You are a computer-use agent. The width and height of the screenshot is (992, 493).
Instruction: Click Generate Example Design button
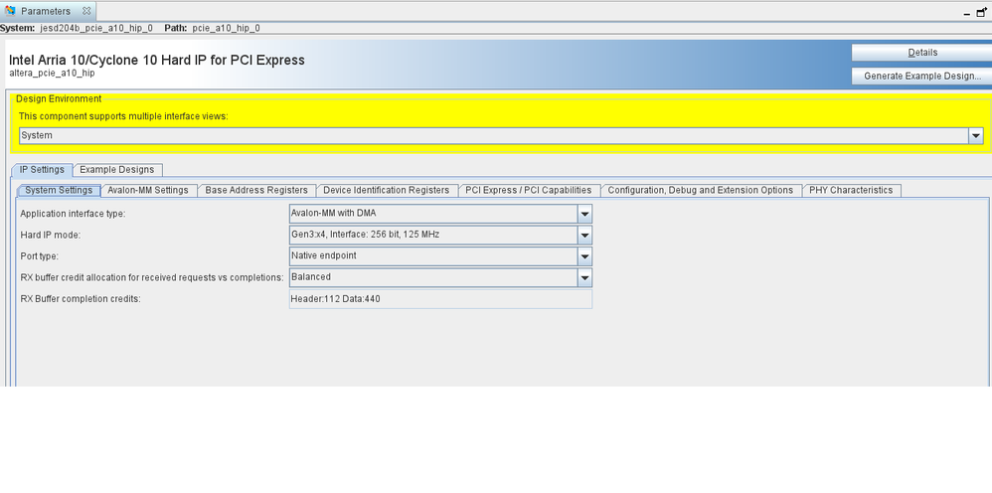coord(921,76)
